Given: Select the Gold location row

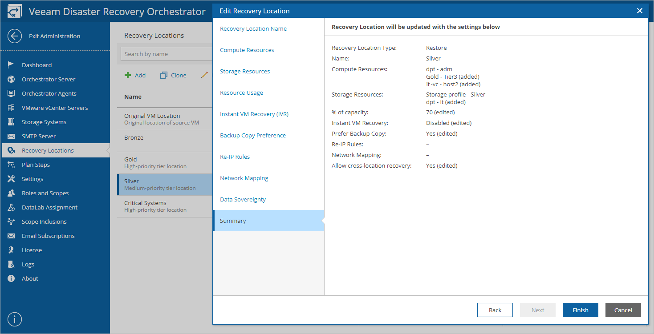Looking at the screenshot, I should click(165, 163).
